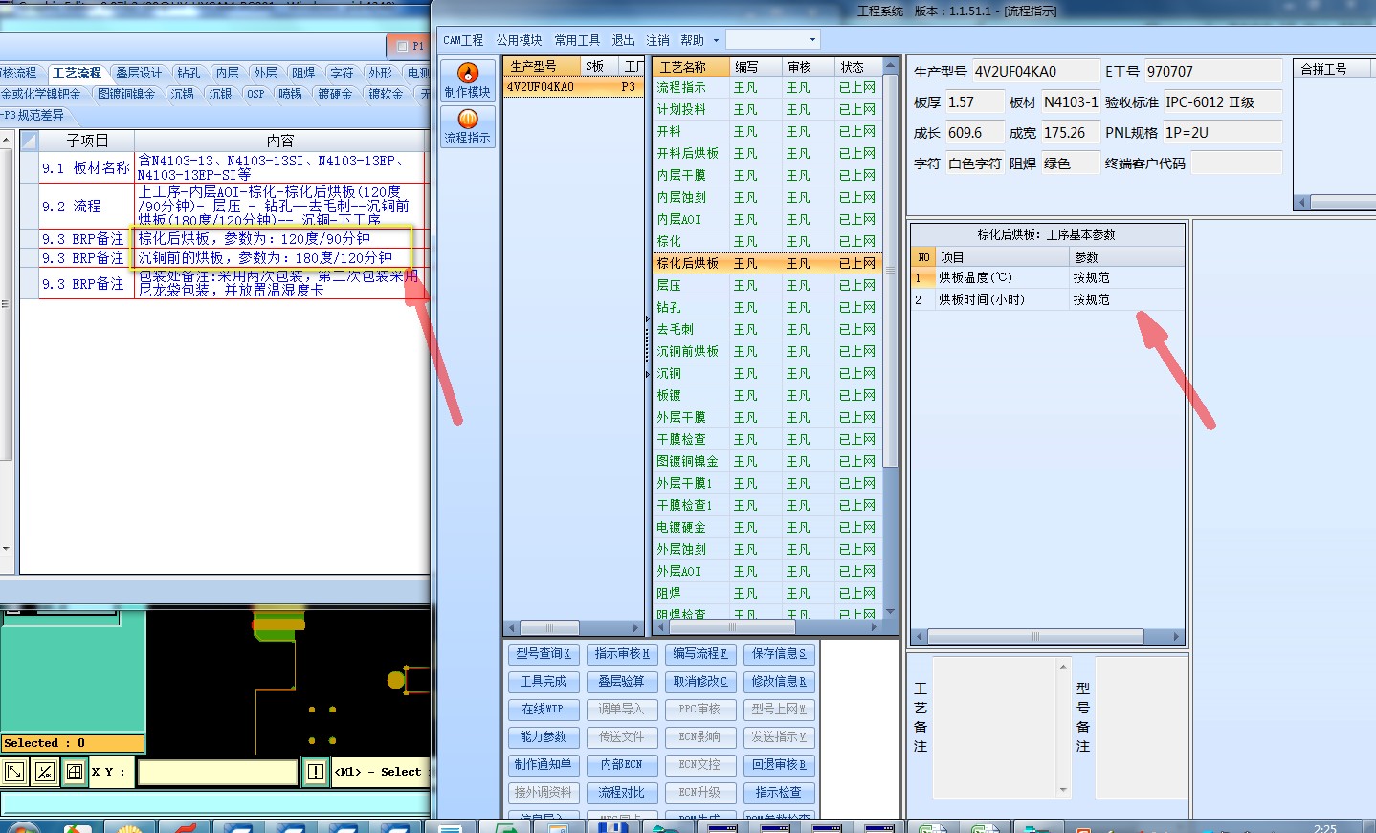This screenshot has width=1376, height=833.
Task: Select the 4V2UF04KA0 production model row
Action: [573, 87]
